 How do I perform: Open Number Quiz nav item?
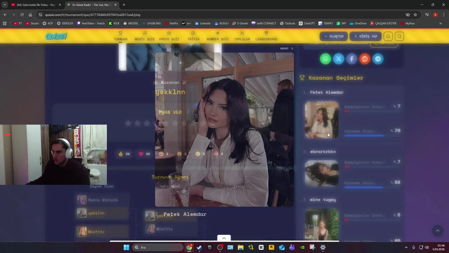click(x=217, y=36)
